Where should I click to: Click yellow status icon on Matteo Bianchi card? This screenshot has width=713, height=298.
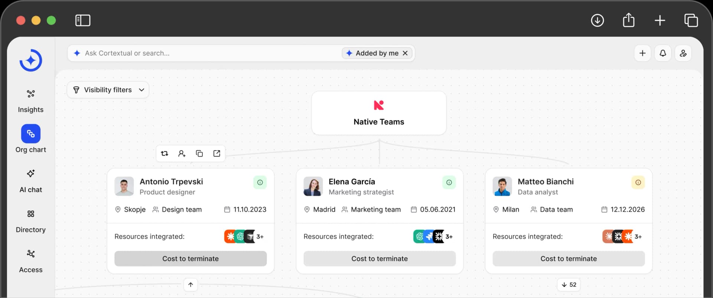coord(638,182)
